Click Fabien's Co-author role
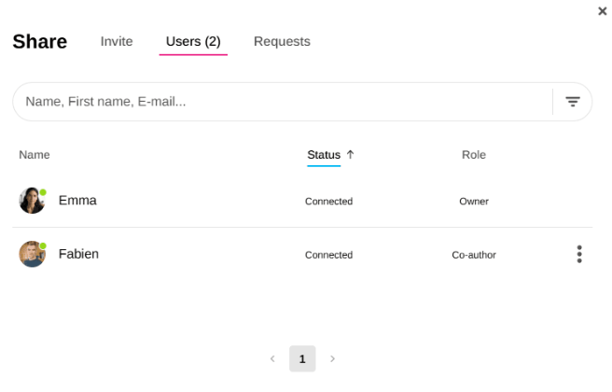Image resolution: width=612 pixels, height=392 pixels. click(x=473, y=255)
